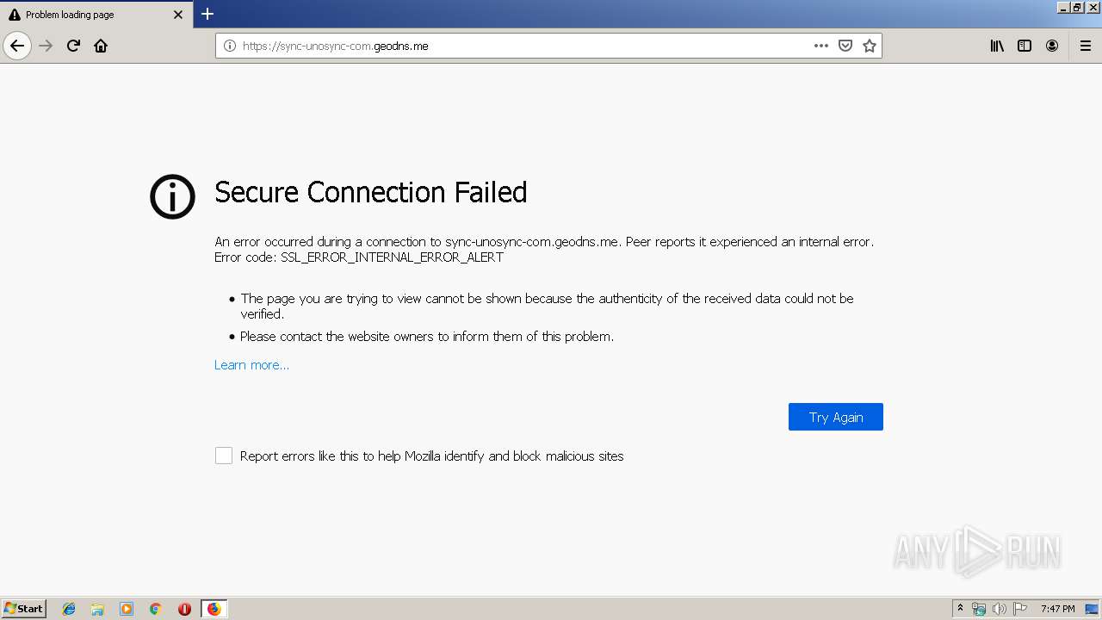Open the Library view
This screenshot has height=620, width=1102.
(997, 46)
